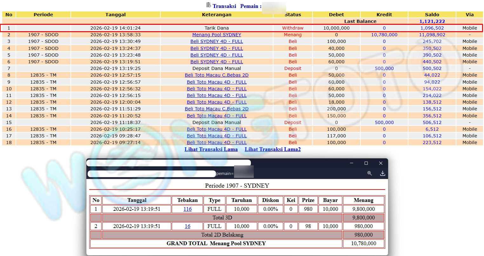Open Toto Macau C.Bebas 2D purchase from 11:51:29

(x=217, y=109)
